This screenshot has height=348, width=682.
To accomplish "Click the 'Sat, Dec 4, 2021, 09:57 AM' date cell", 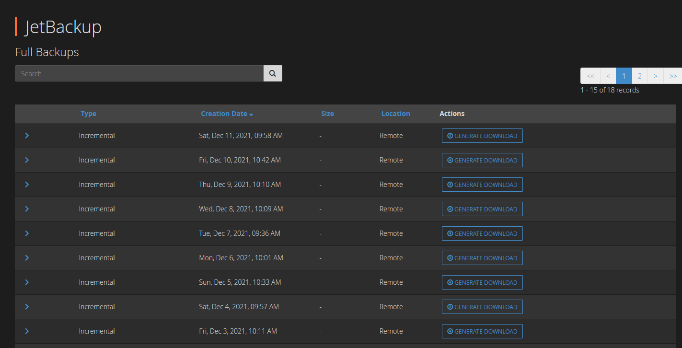I will [239, 307].
